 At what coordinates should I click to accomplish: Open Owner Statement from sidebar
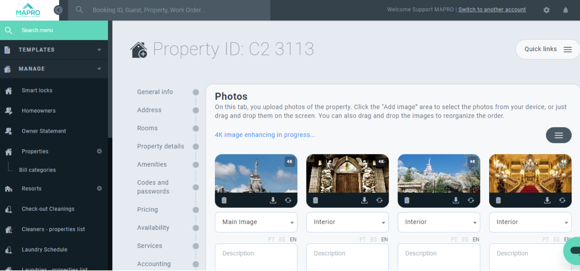(44, 131)
